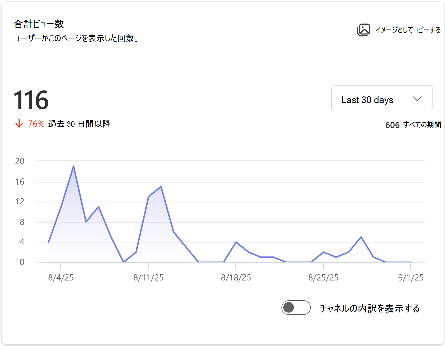
Task: Toggle チャネルの内訳を表示する switch
Action: (x=296, y=308)
